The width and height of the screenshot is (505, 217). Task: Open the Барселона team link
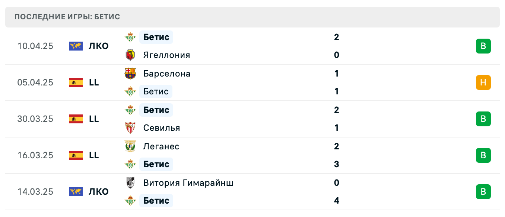166,74
